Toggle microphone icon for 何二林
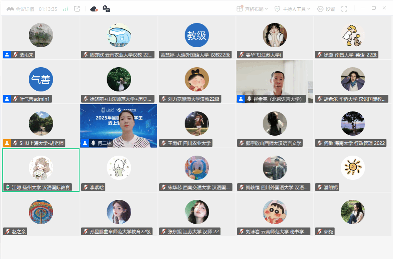The image size is (393, 259). [93, 143]
